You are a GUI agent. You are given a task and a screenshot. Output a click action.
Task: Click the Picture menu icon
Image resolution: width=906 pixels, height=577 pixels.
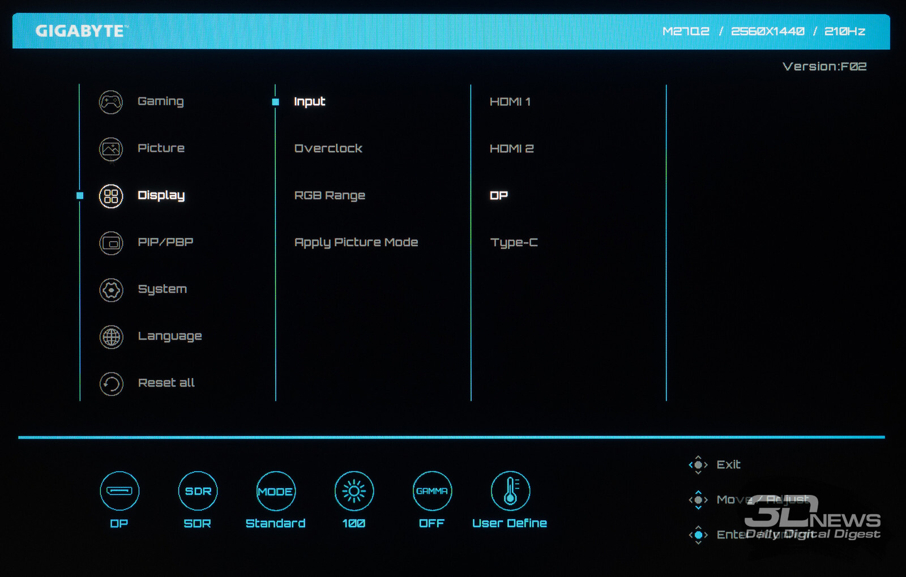pyautogui.click(x=111, y=149)
